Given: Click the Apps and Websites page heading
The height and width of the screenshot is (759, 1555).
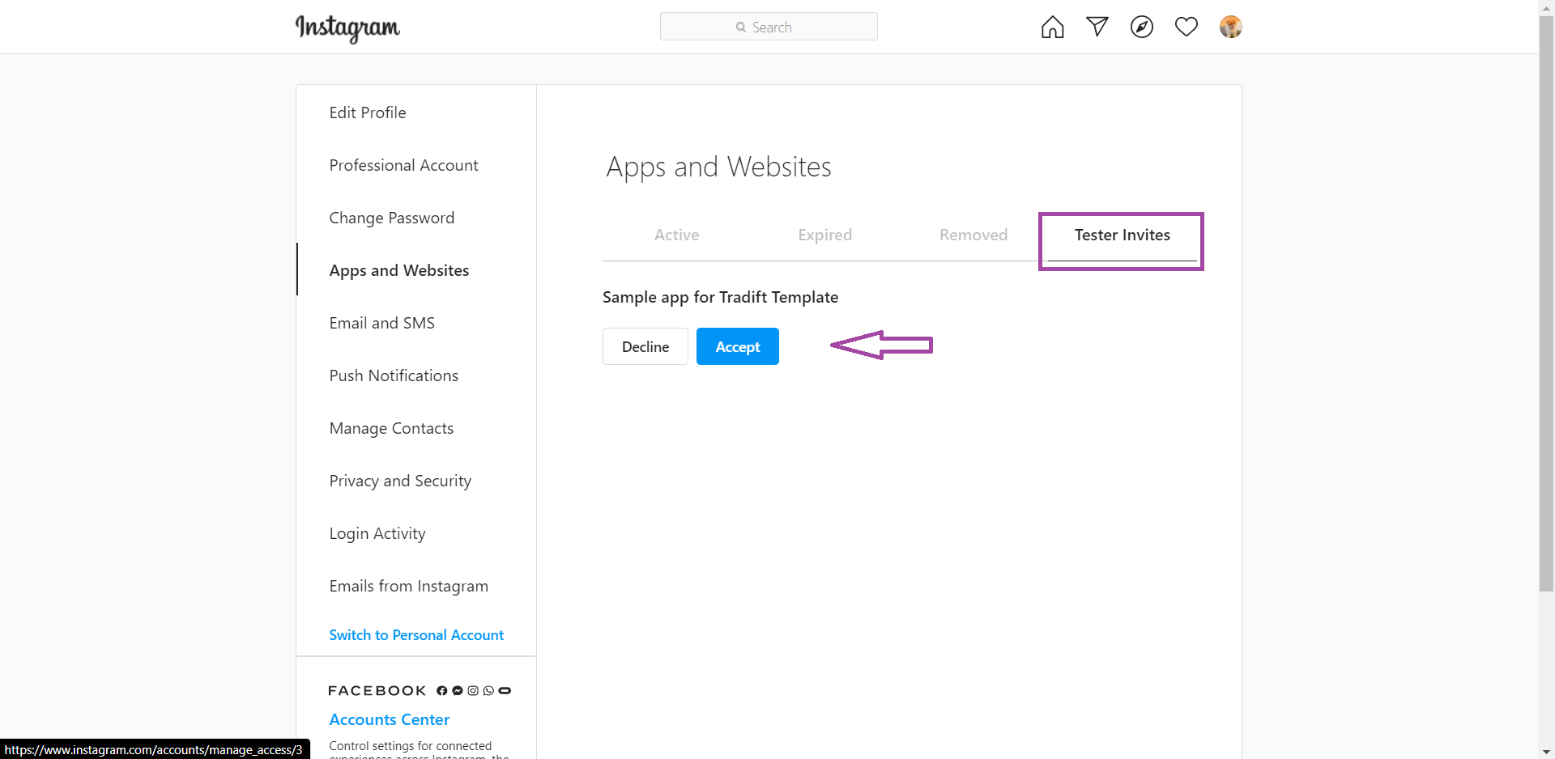Looking at the screenshot, I should 718,167.
